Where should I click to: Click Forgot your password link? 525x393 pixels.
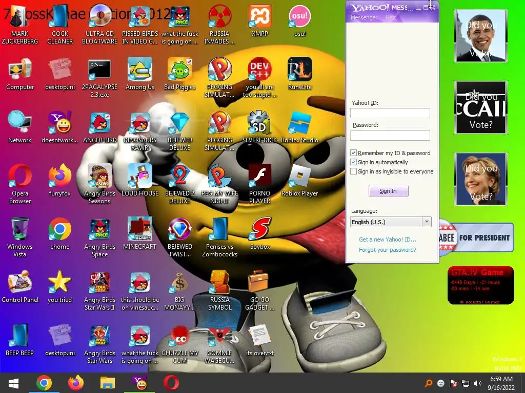pyautogui.click(x=388, y=250)
